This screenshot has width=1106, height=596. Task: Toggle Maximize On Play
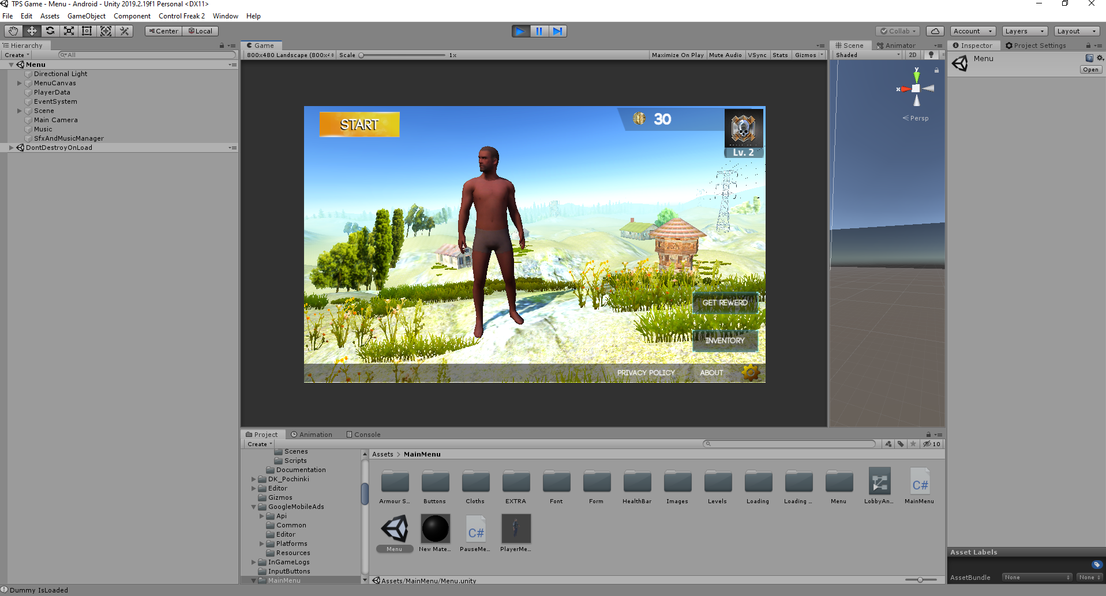pyautogui.click(x=677, y=55)
